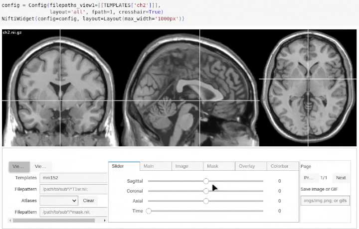
Task: Click the Atlases label
Action: pyautogui.click(x=29, y=201)
